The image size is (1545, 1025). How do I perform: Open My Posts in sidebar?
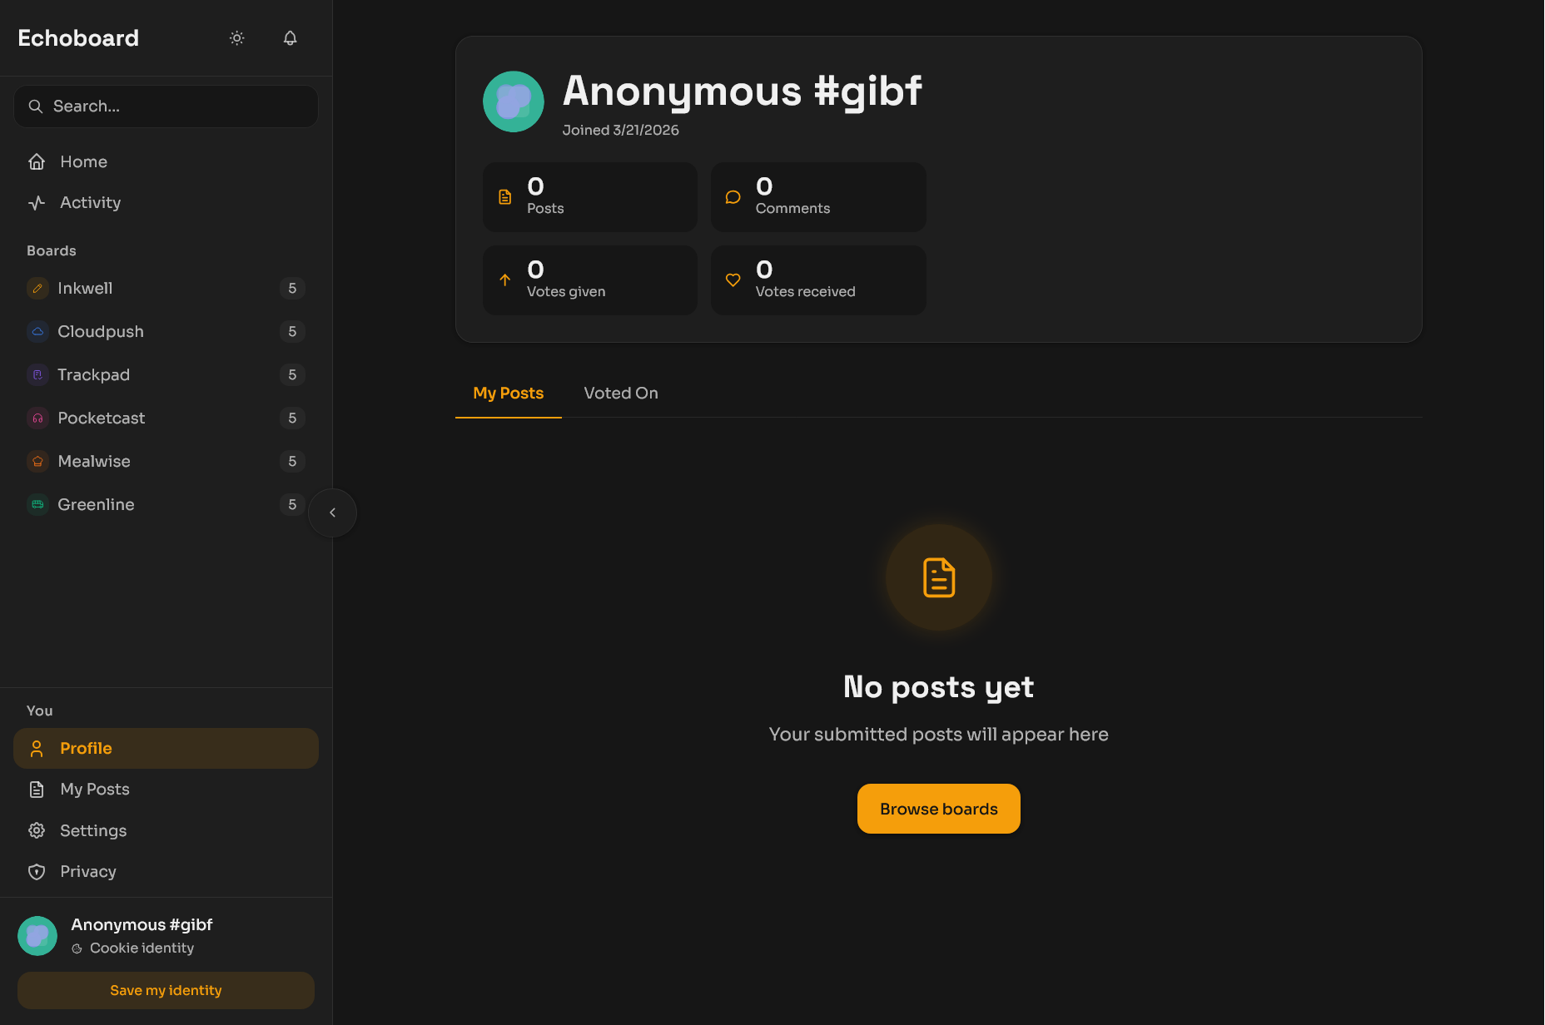coord(94,790)
